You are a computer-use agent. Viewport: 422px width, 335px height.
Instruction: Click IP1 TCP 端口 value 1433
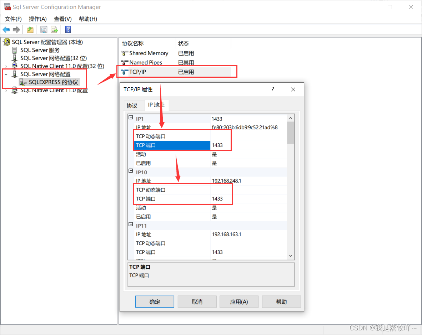pos(248,145)
